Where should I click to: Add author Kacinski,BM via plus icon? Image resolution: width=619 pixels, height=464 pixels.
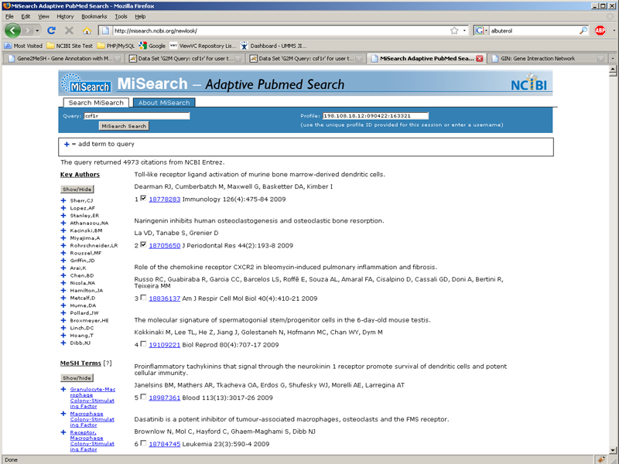click(x=63, y=230)
